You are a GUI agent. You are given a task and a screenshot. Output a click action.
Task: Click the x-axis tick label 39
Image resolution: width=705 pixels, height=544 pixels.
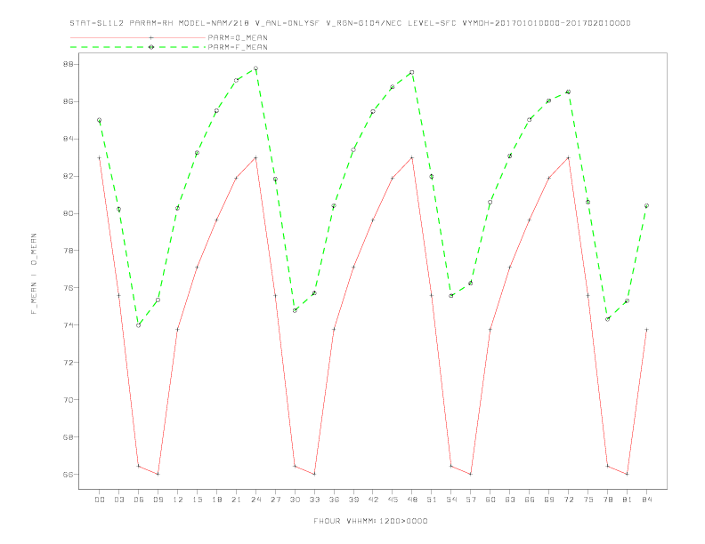click(x=353, y=500)
